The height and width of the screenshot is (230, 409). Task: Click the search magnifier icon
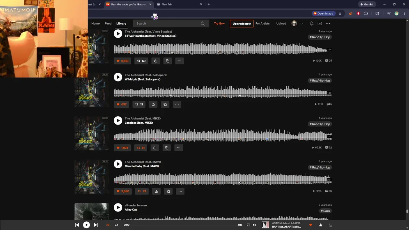pos(203,24)
